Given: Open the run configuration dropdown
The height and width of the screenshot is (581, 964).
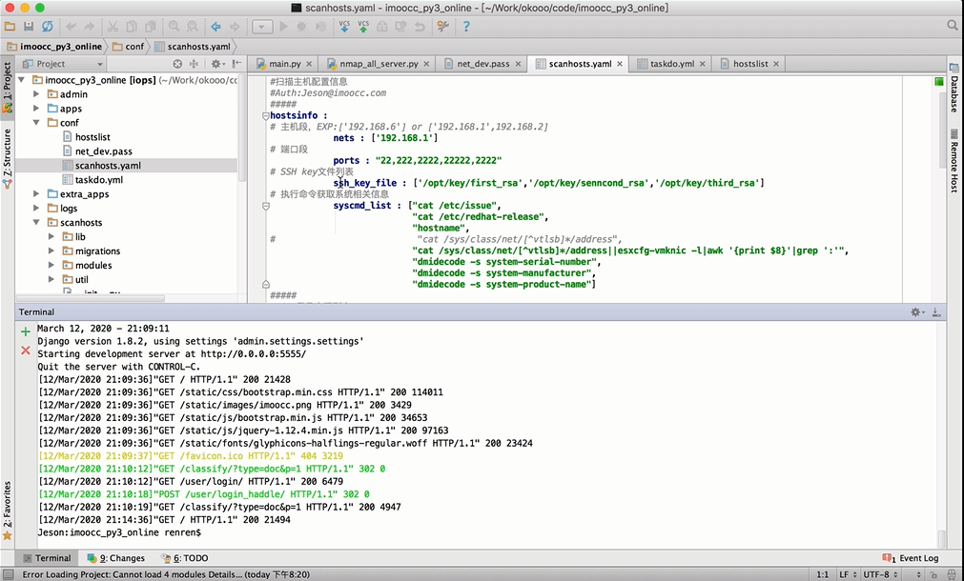Looking at the screenshot, I should [x=262, y=27].
